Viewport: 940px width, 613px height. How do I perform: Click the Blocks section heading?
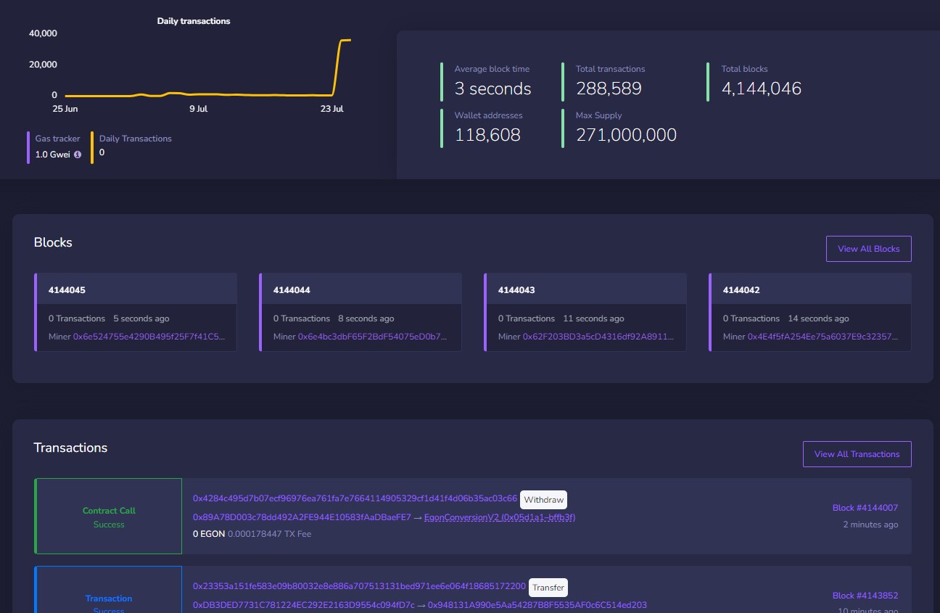click(53, 242)
